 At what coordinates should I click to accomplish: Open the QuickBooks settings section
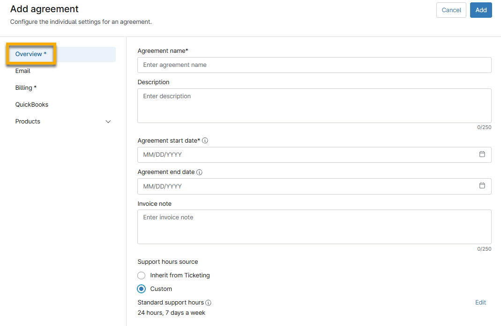coord(32,105)
